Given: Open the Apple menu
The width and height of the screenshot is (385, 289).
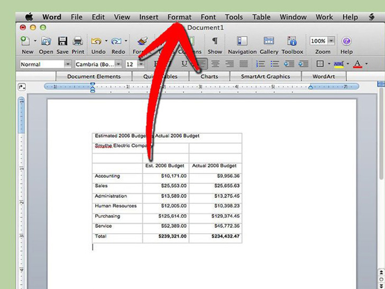Looking at the screenshot, I should (x=29, y=17).
